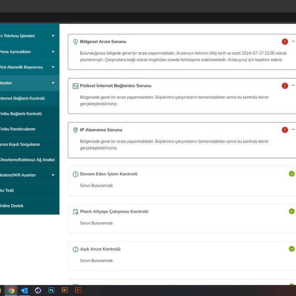Click the red alert icon for IP Alamama Sorunu

tap(285, 130)
